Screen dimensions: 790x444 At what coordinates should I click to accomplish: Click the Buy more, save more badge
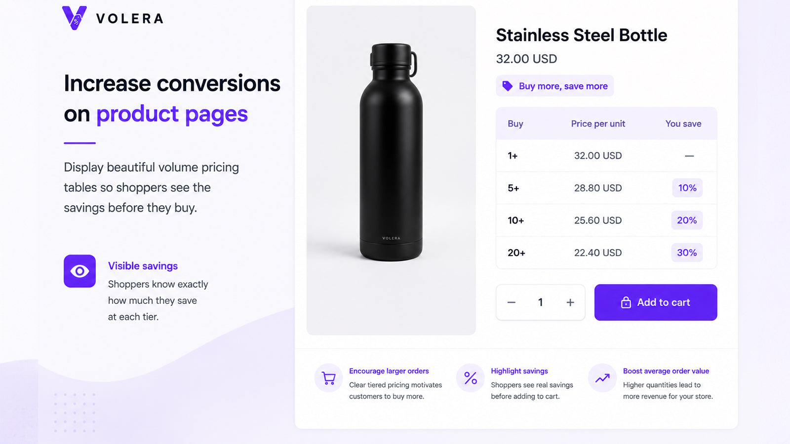tap(555, 86)
